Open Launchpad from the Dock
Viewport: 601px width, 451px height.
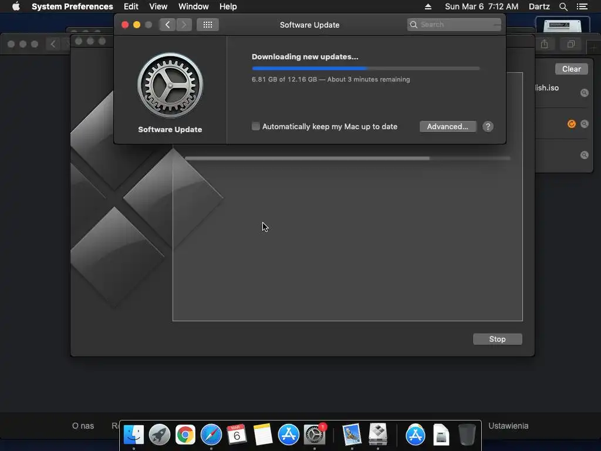159,435
